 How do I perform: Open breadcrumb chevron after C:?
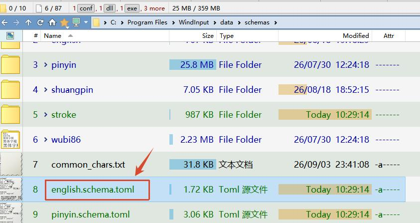122,23
